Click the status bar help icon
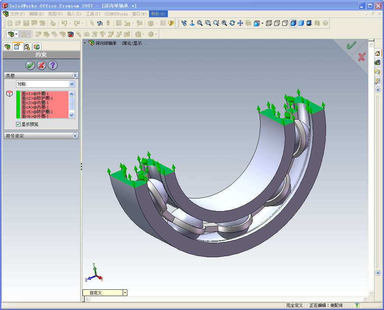 (x=357, y=305)
